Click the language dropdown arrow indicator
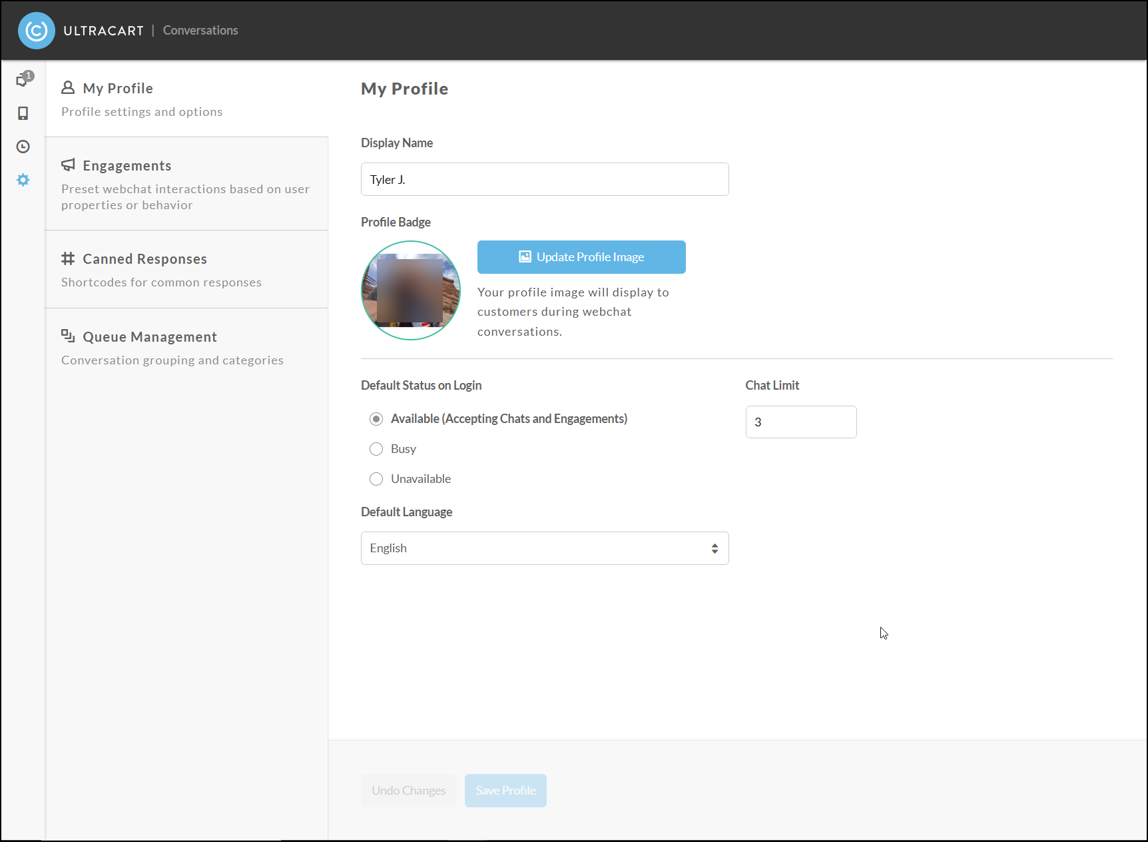 pyautogui.click(x=715, y=548)
